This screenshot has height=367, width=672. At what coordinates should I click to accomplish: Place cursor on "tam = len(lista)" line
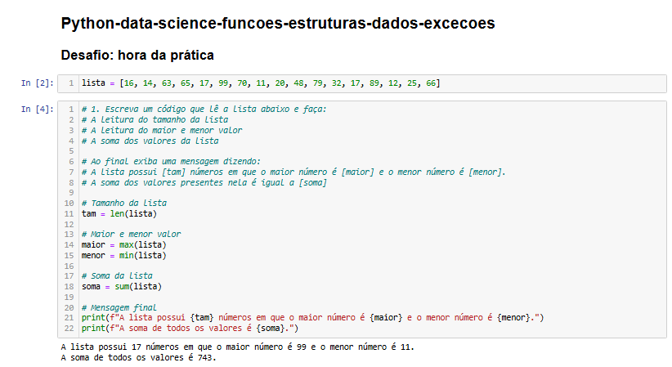119,213
